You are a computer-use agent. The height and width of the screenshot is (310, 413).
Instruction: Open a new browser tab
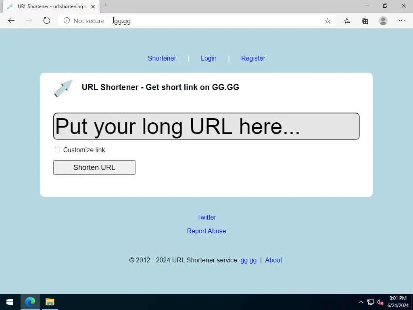point(106,6)
